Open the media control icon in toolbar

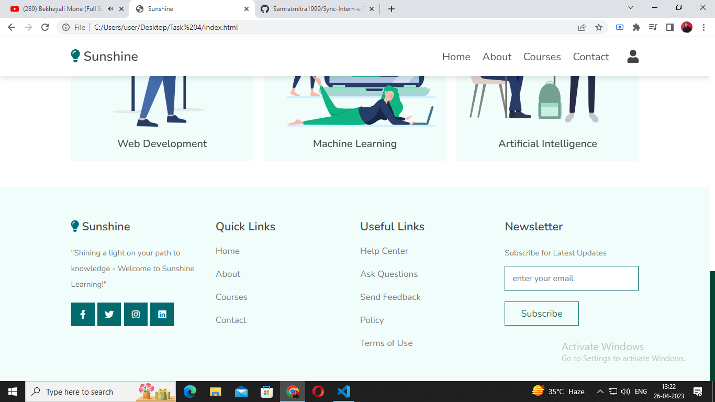653,27
